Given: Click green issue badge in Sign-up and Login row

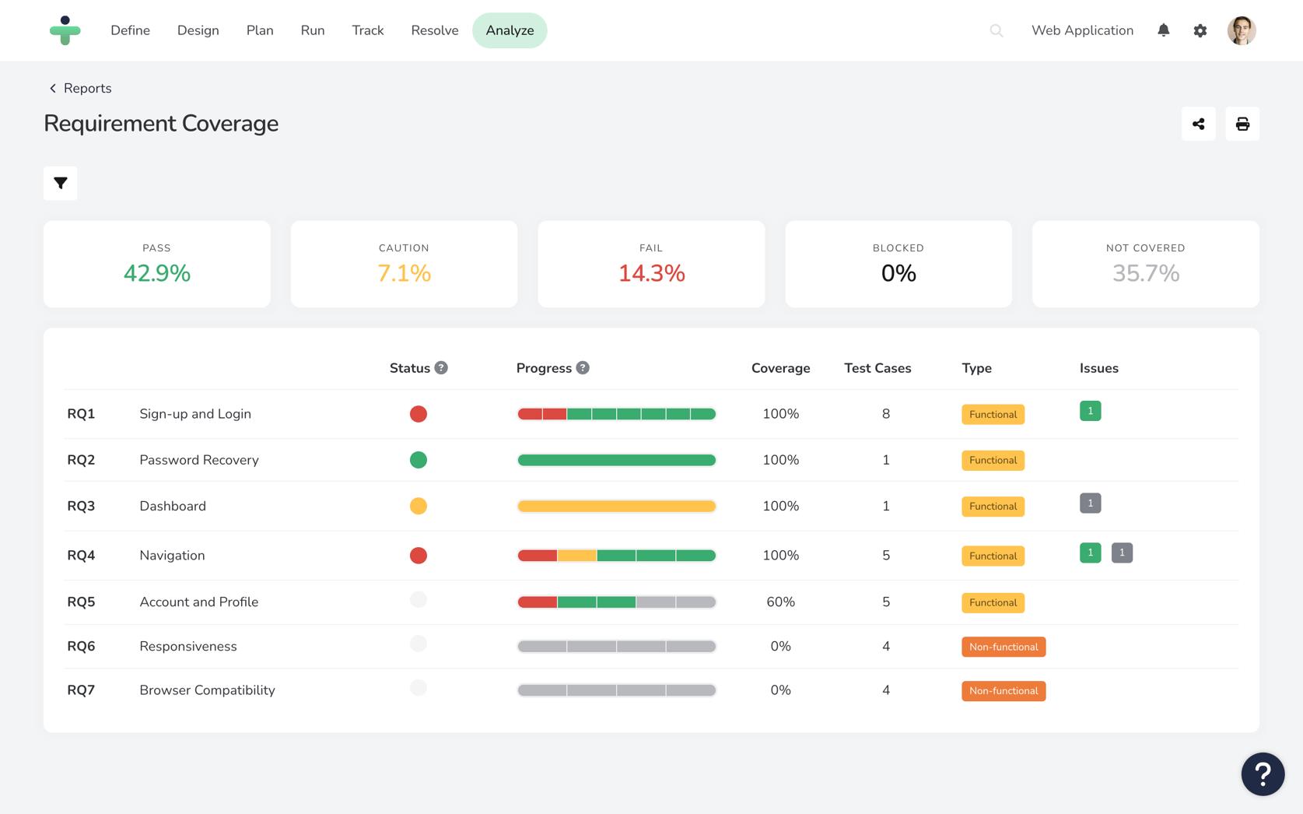Looking at the screenshot, I should 1090,411.
